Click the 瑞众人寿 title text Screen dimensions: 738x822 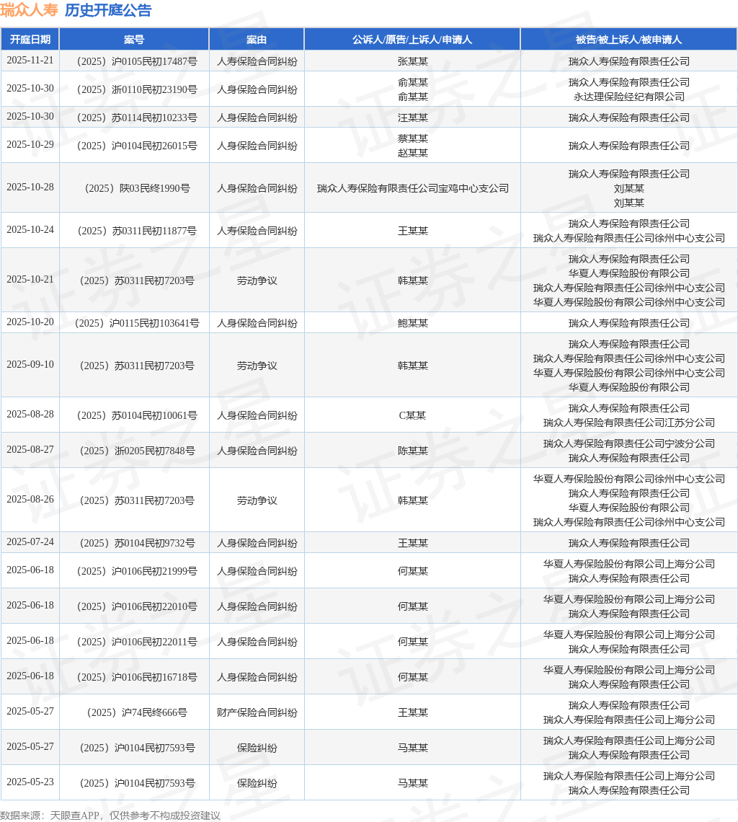point(30,10)
